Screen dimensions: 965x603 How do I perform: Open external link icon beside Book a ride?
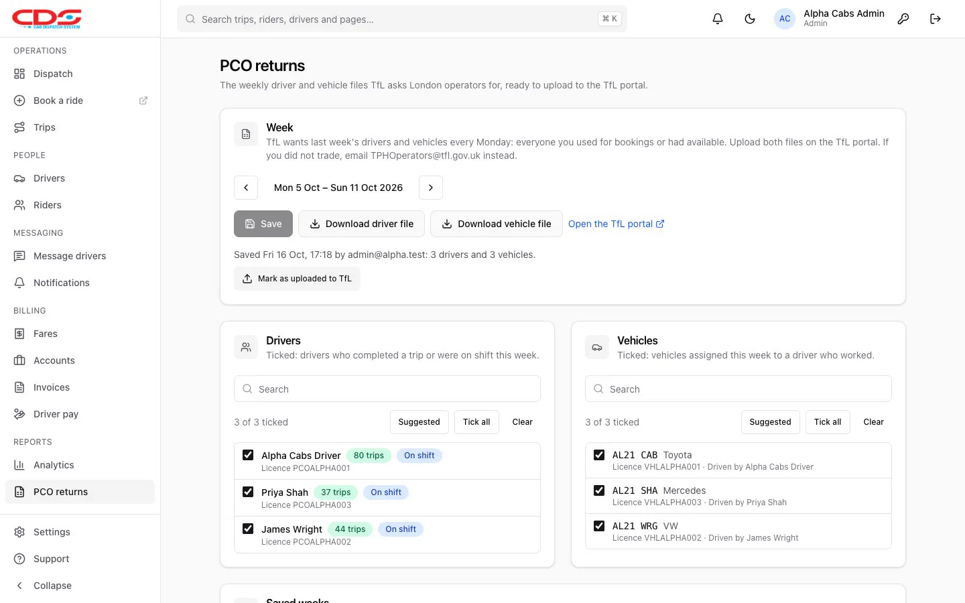[x=143, y=100]
